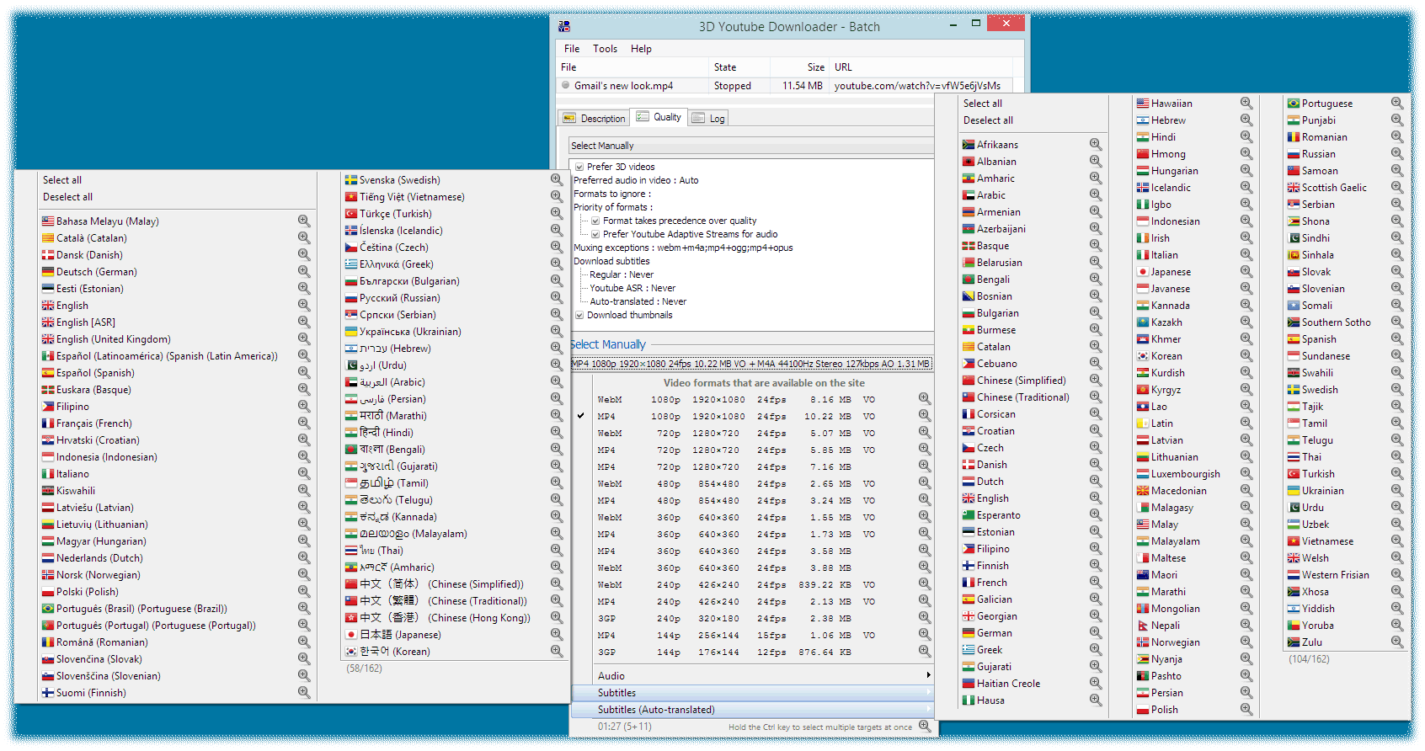
Task: Click the status bar magnifier beside Ctrl hint
Action: click(925, 727)
